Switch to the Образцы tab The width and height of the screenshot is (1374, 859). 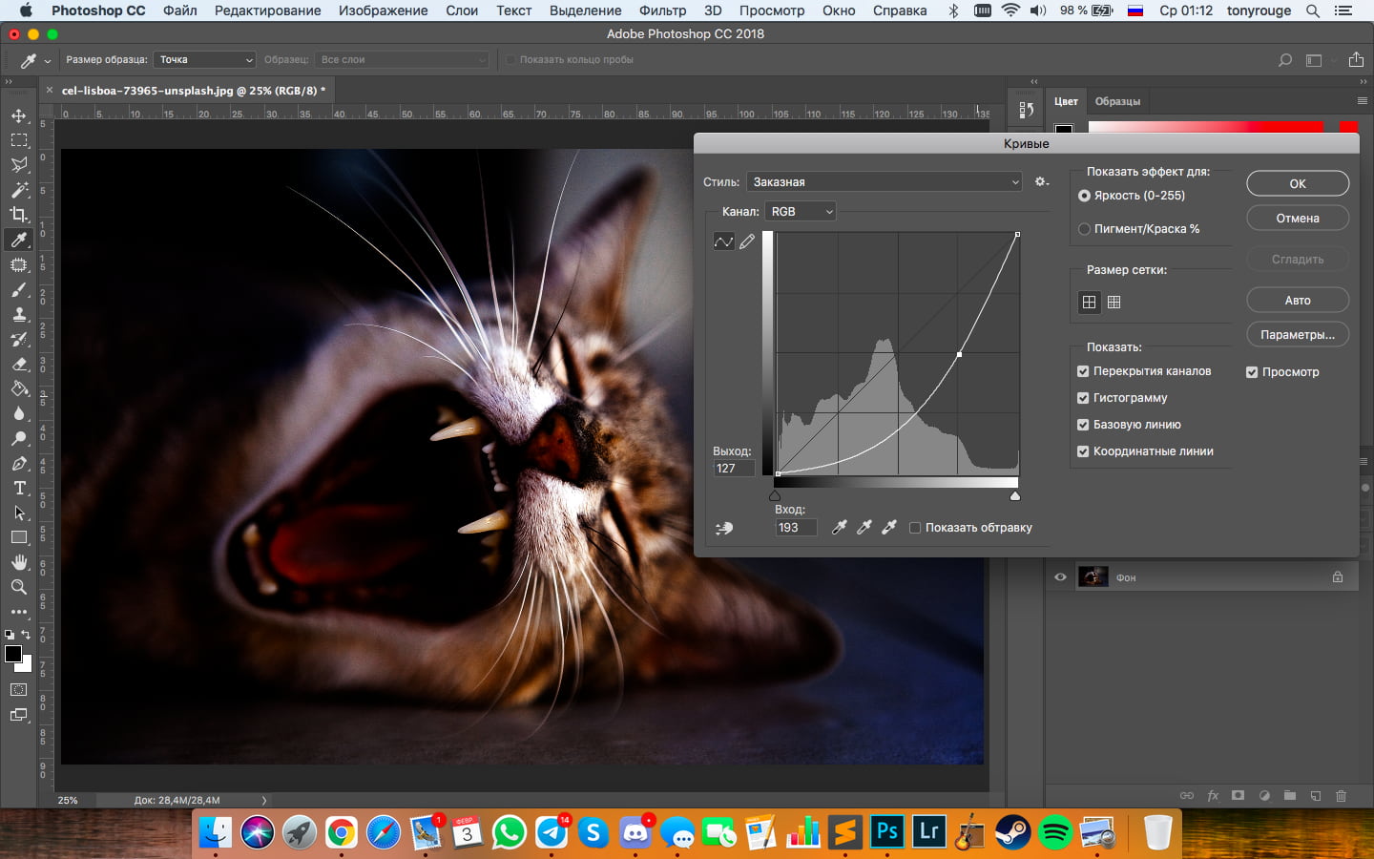1117,101
